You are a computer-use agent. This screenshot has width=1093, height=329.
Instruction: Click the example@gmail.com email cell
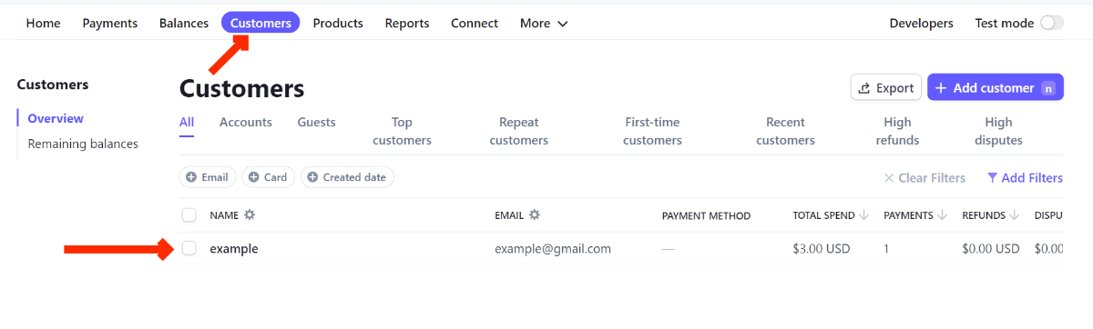point(553,248)
